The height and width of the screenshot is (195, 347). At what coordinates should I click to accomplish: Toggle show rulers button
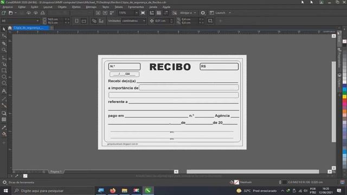(x=152, y=13)
